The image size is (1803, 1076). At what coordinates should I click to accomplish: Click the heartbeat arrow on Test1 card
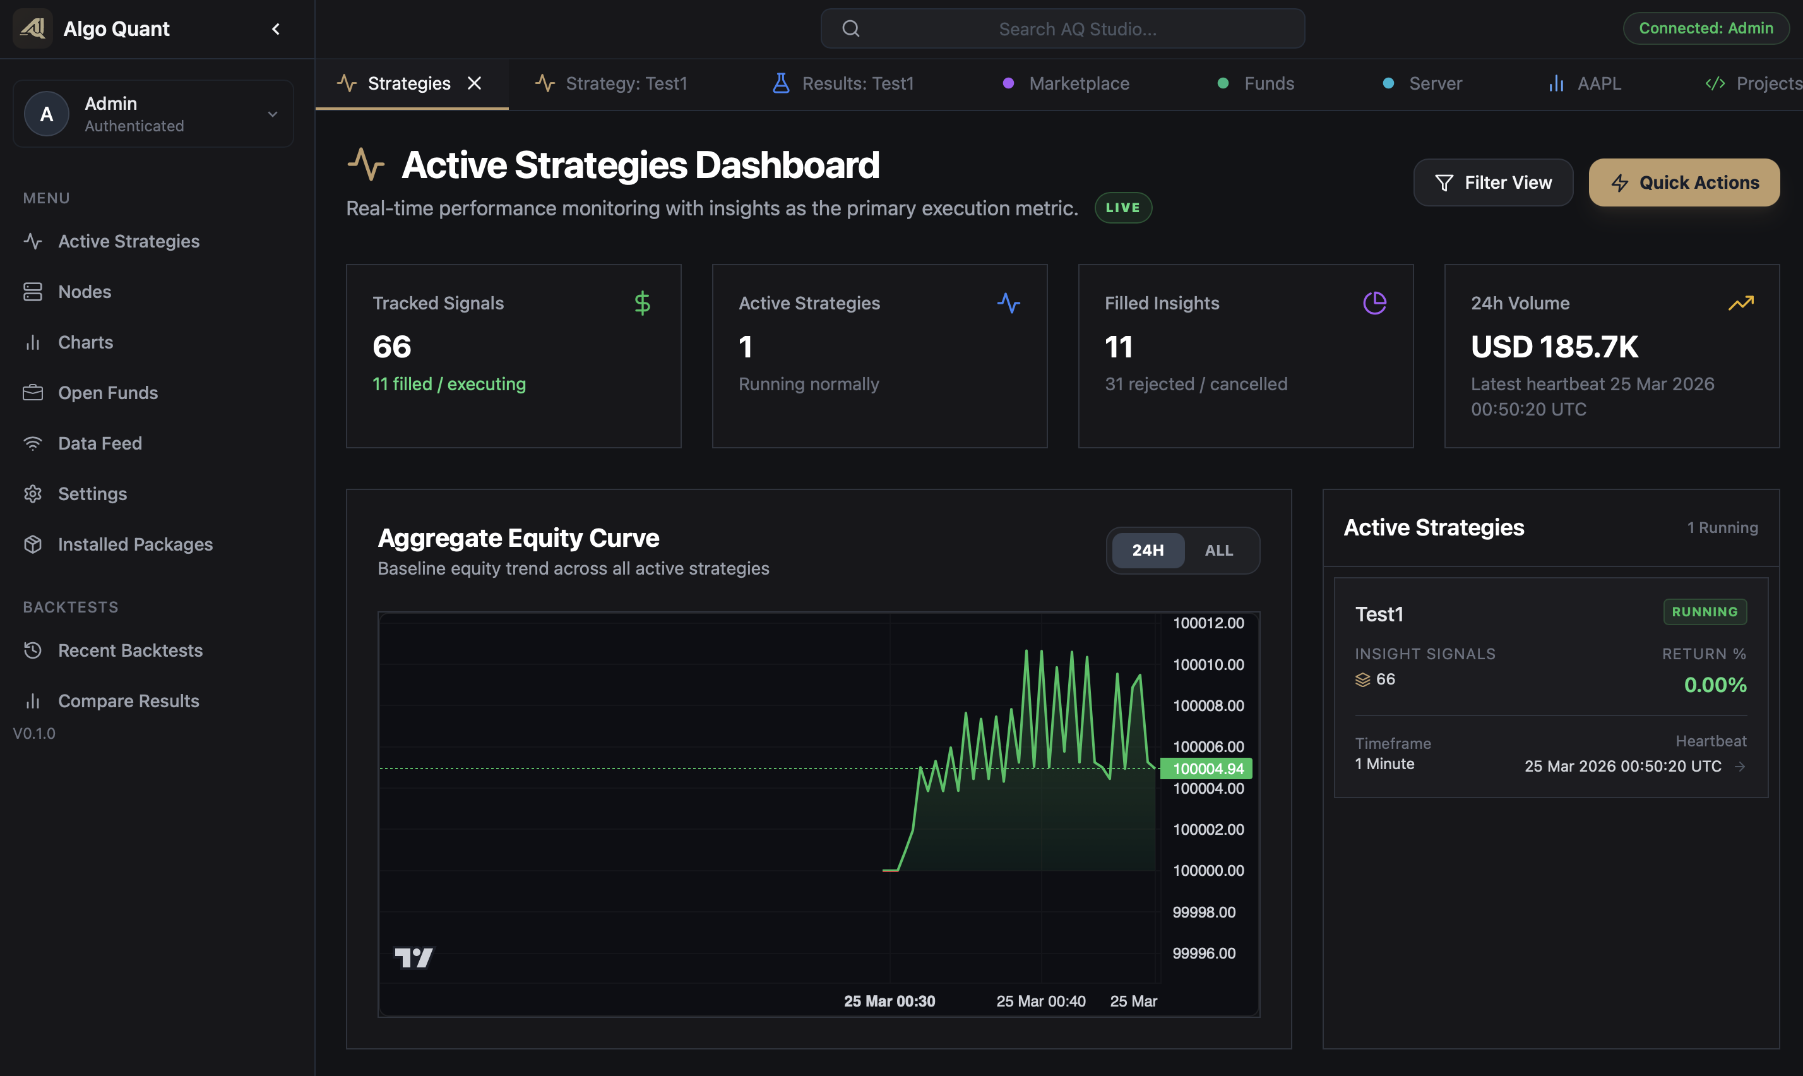[x=1740, y=767]
